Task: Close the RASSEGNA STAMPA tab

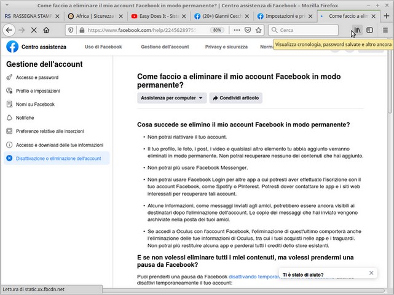Action: point(58,16)
